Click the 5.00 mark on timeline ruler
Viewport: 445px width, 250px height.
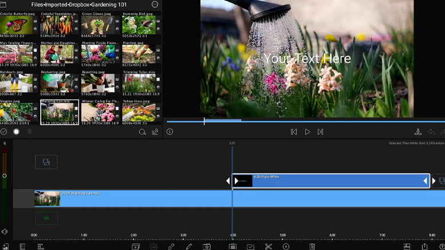tap(283, 235)
